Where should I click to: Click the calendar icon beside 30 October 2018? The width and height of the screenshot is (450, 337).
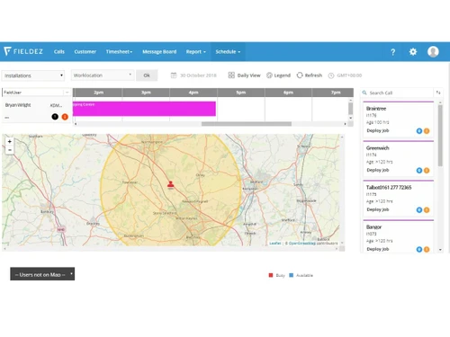tap(174, 75)
